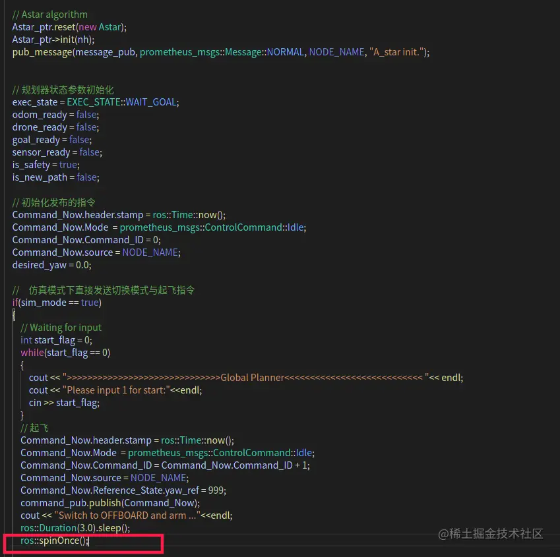The height and width of the screenshot is (557, 560).
Task: Click the 'Please input 1 for start:' line
Action: pyautogui.click(x=115, y=390)
